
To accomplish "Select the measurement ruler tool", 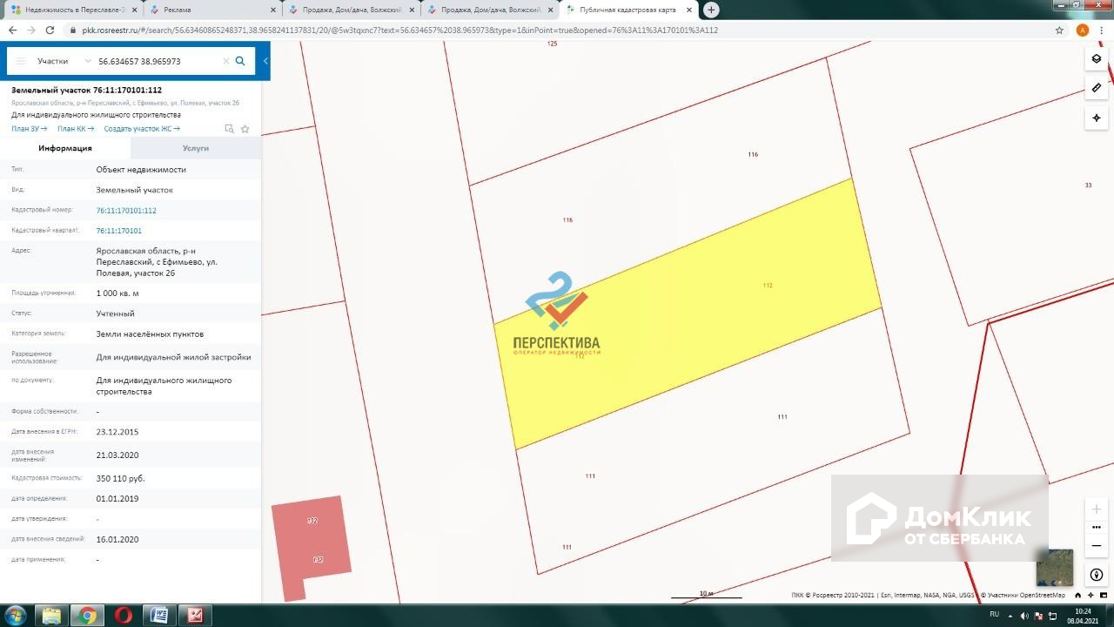I will [1097, 88].
